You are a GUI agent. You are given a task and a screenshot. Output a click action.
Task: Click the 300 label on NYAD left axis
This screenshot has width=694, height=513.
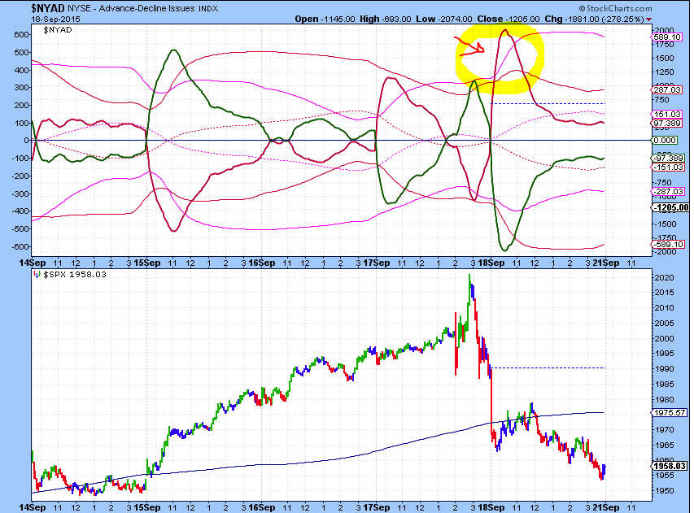20,88
